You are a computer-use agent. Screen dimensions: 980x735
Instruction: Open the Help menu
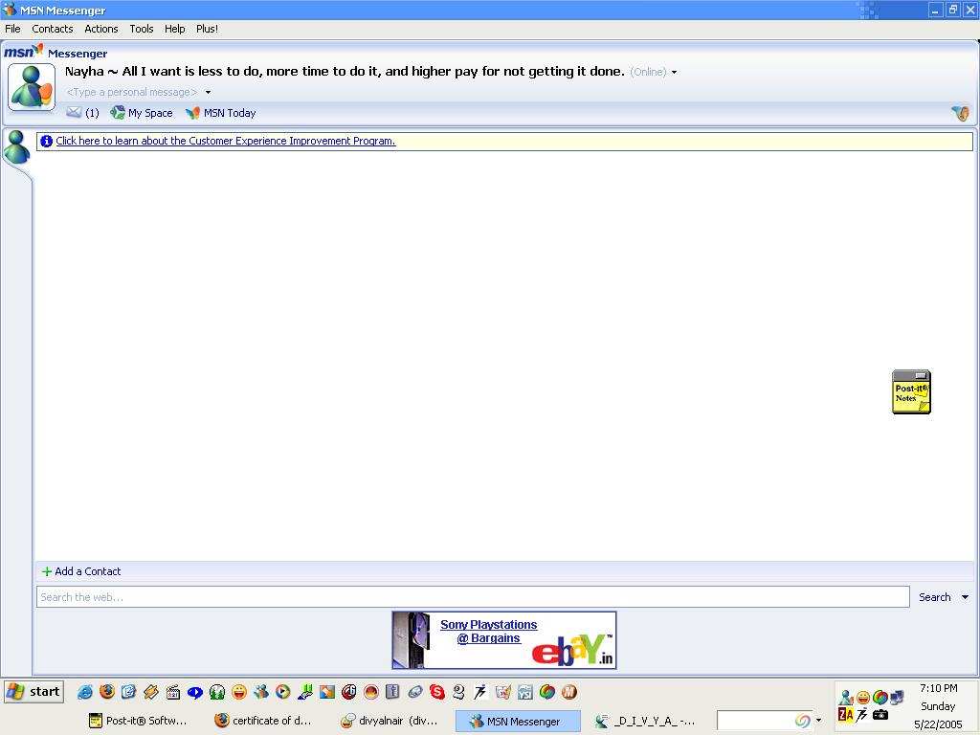[174, 29]
